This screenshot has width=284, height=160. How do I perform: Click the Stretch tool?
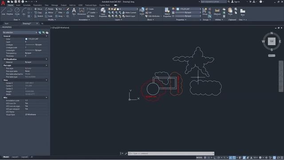click(x=39, y=16)
